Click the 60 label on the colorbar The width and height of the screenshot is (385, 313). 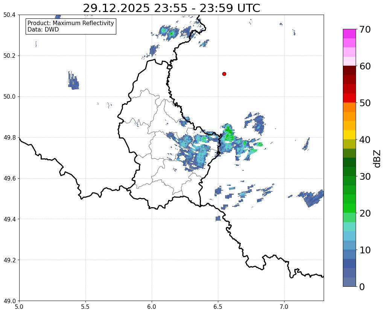pyautogui.click(x=365, y=66)
